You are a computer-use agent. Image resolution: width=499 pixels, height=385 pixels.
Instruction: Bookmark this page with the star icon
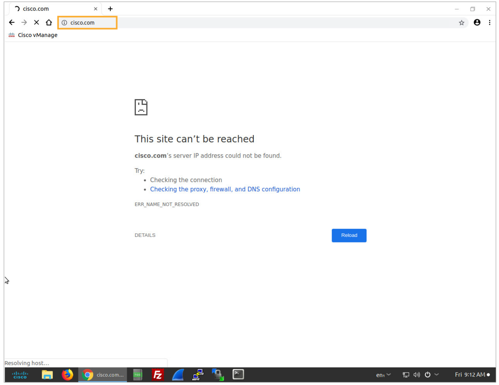[461, 23]
